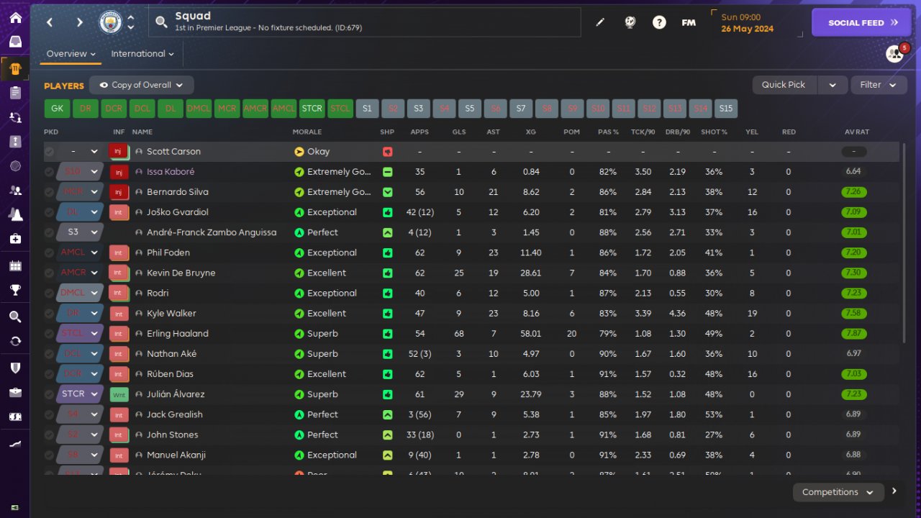The height and width of the screenshot is (518, 921).
Task: Toggle picked circle for Phil Foden
Action: tap(49, 253)
